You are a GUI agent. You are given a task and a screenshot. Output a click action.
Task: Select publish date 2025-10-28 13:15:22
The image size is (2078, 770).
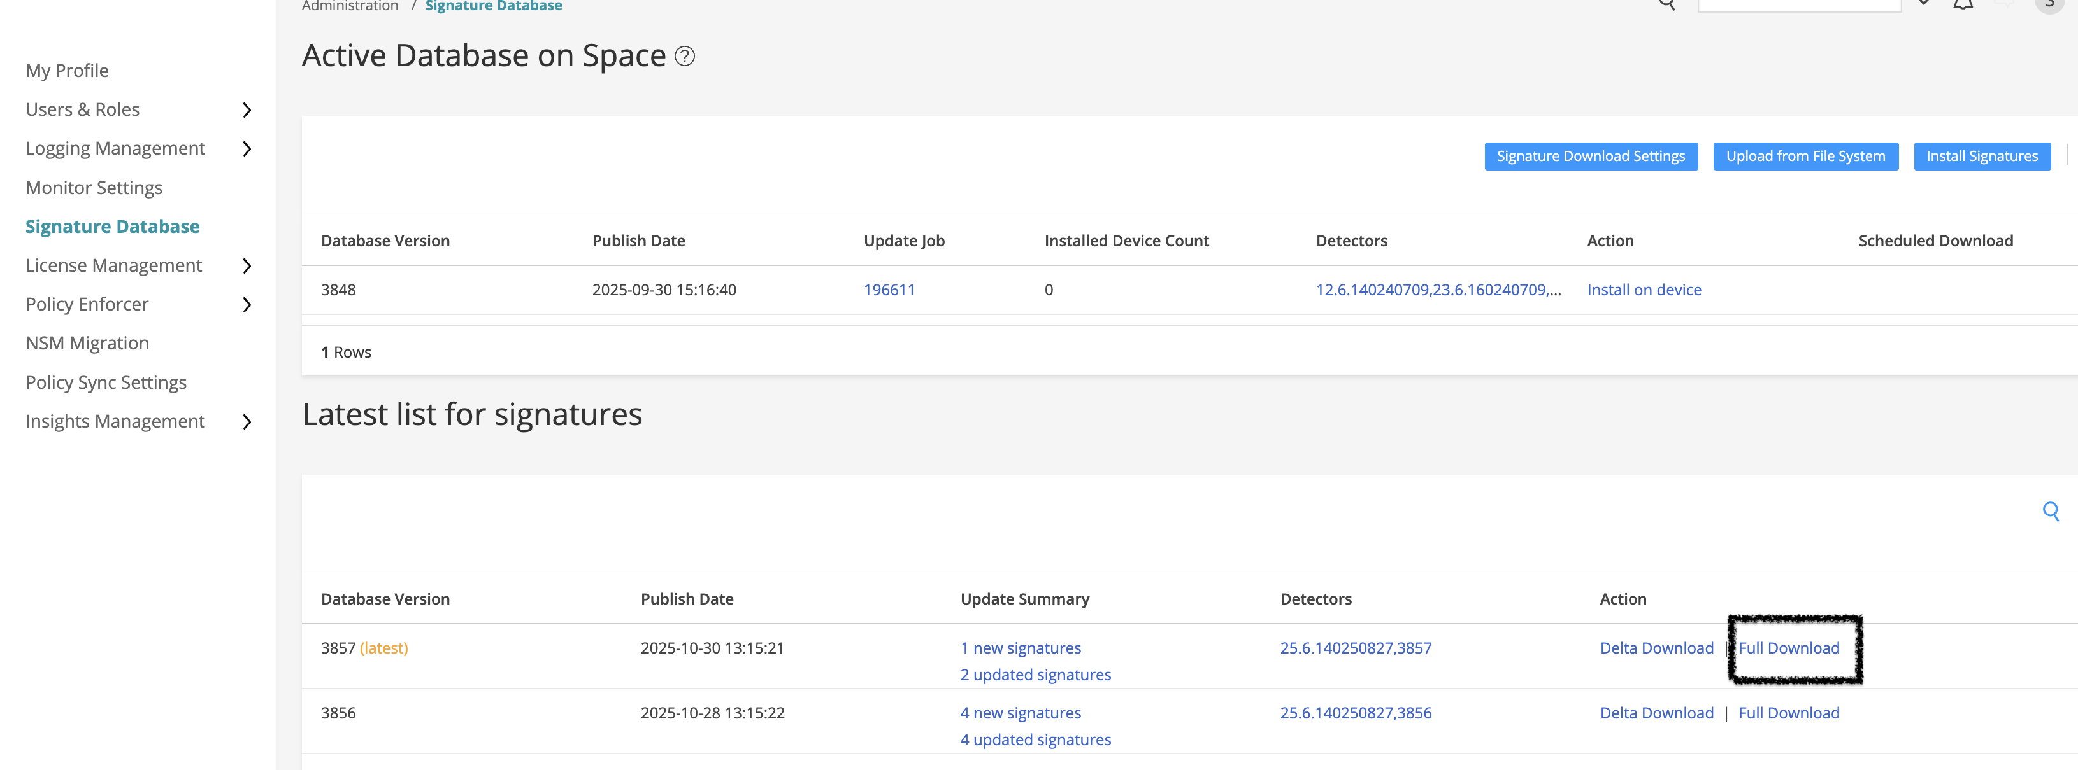pos(712,713)
